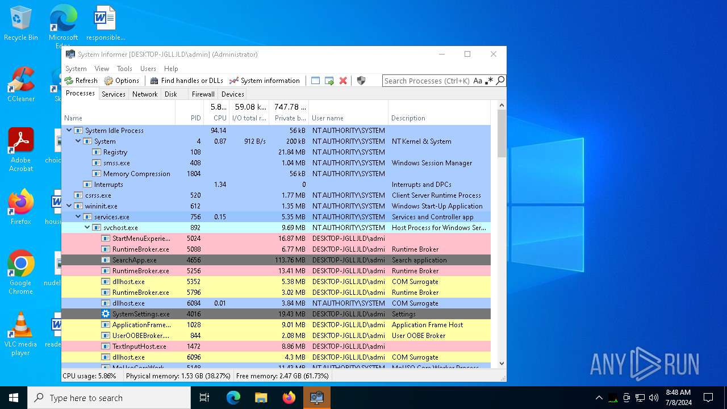Image resolution: width=727 pixels, height=409 pixels.
Task: Switch to the Devices tab
Action: (233, 94)
